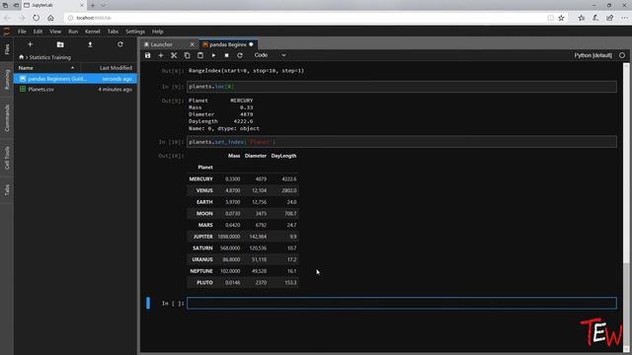Image resolution: width=632 pixels, height=355 pixels.
Task: Open Statistics Training breadcrumb folder
Action: point(50,57)
